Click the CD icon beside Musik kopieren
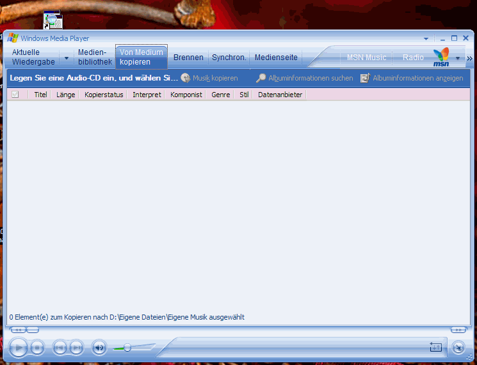This screenshot has height=365, width=477. pyautogui.click(x=185, y=78)
